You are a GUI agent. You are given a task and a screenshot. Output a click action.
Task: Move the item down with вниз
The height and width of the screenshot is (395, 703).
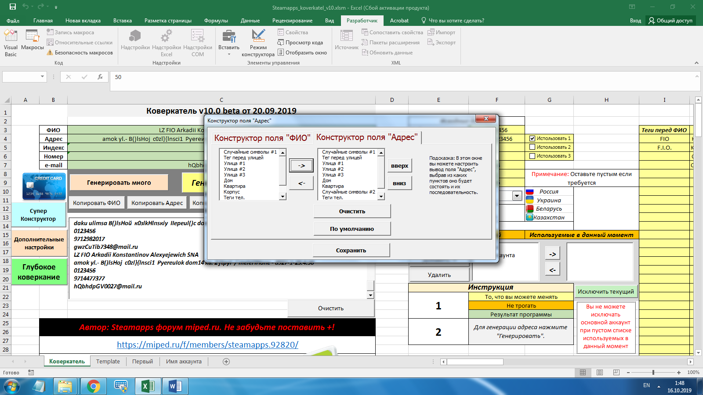pyautogui.click(x=399, y=183)
